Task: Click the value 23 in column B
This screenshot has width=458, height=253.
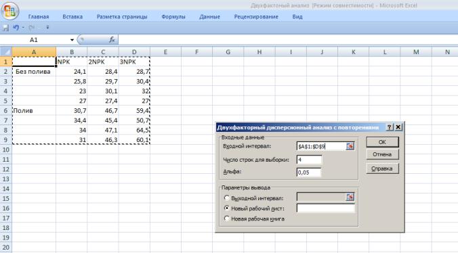Action: [x=72, y=91]
